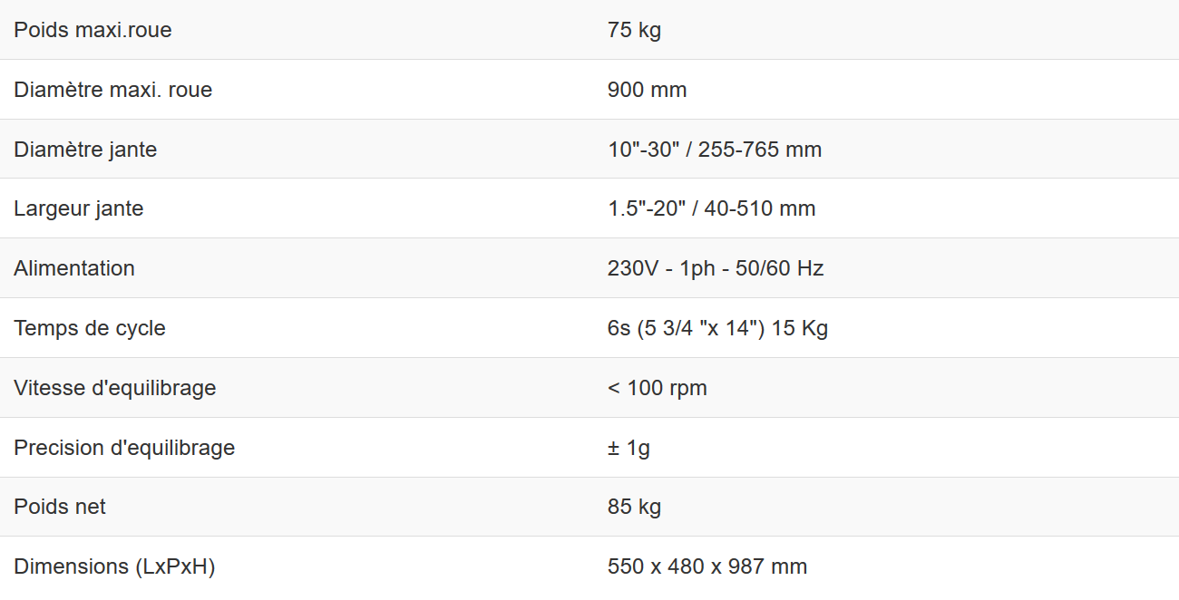Image resolution: width=1179 pixels, height=600 pixels.
Task: Click the "Alimentation" row label
Action: [74, 268]
